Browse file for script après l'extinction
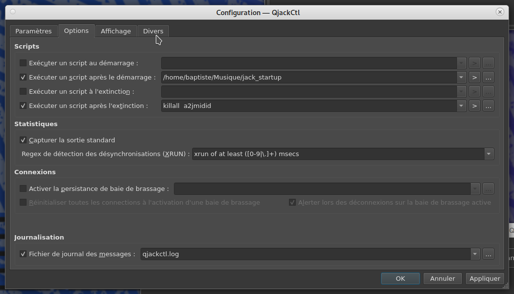The width and height of the screenshot is (514, 294). [488, 106]
